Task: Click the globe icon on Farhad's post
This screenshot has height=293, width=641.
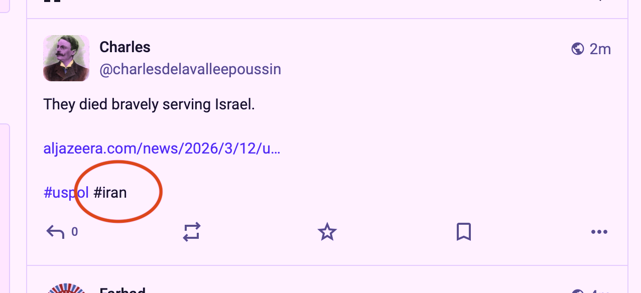Action: (x=578, y=291)
